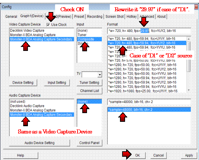Click the Apply button
Image resolution: width=199 pixels, height=160 pixels.
tap(189, 155)
